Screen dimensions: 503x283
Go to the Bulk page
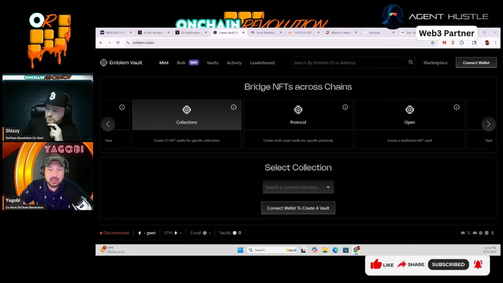(181, 62)
